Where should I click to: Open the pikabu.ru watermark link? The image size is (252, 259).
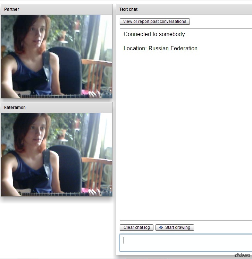[x=242, y=255]
